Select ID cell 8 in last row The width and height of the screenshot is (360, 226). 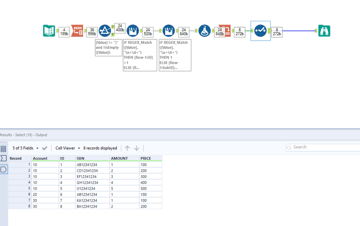(67, 206)
